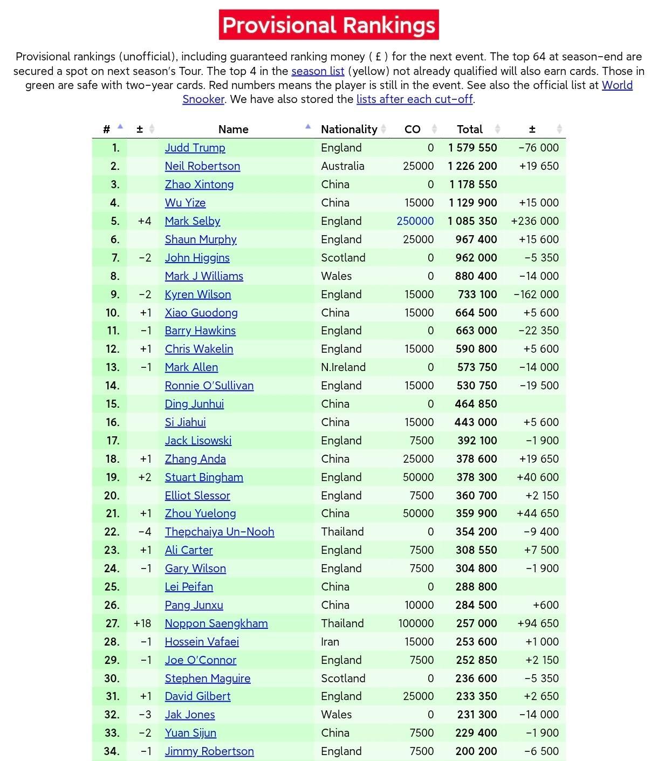Click Mark Selby's blue 250000 CO value
This screenshot has height=761, width=658.
coord(415,221)
